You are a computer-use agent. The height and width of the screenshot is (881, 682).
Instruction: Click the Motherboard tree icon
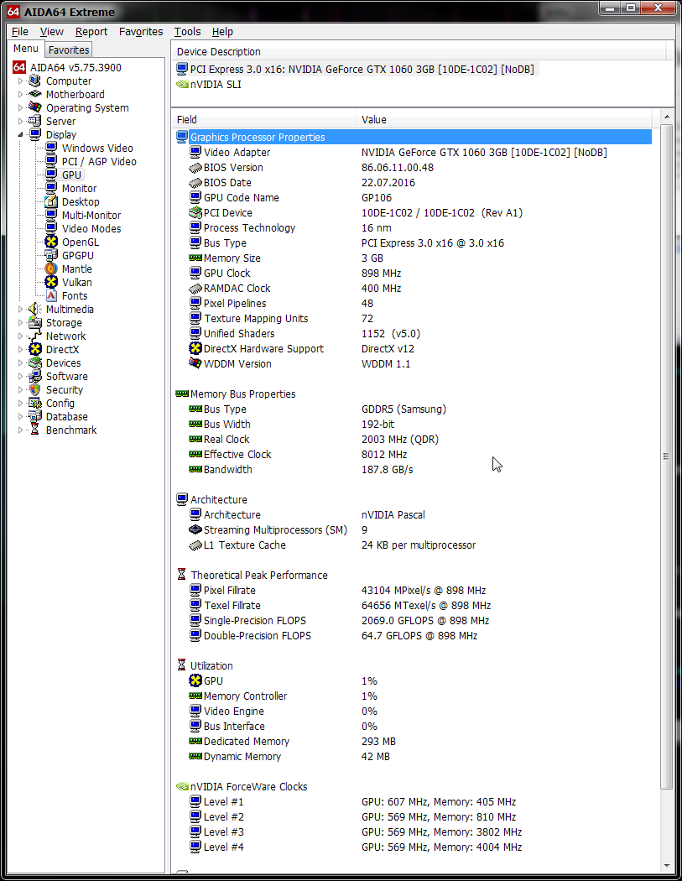(x=35, y=94)
